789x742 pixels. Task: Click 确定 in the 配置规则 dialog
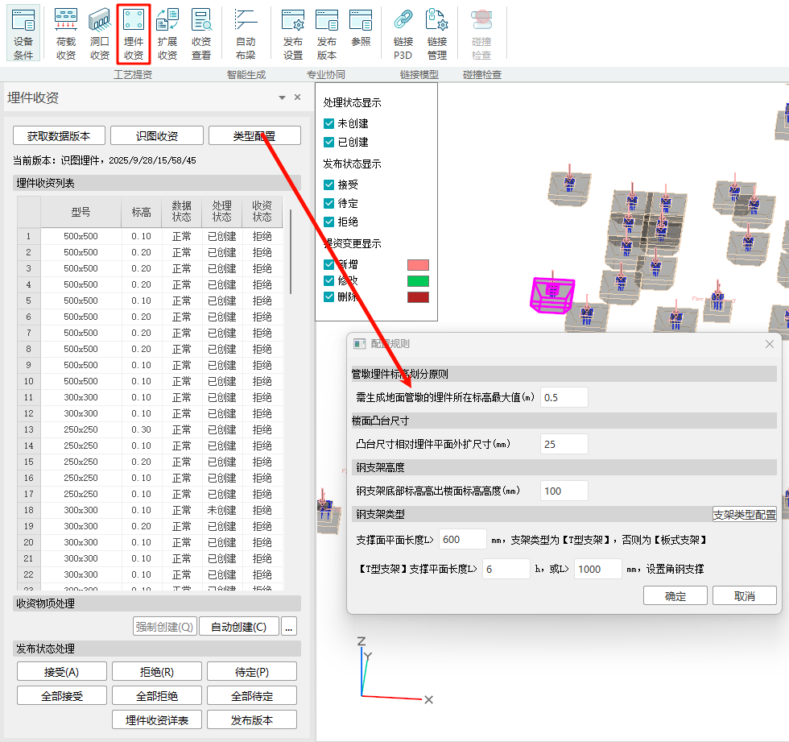[x=675, y=596]
